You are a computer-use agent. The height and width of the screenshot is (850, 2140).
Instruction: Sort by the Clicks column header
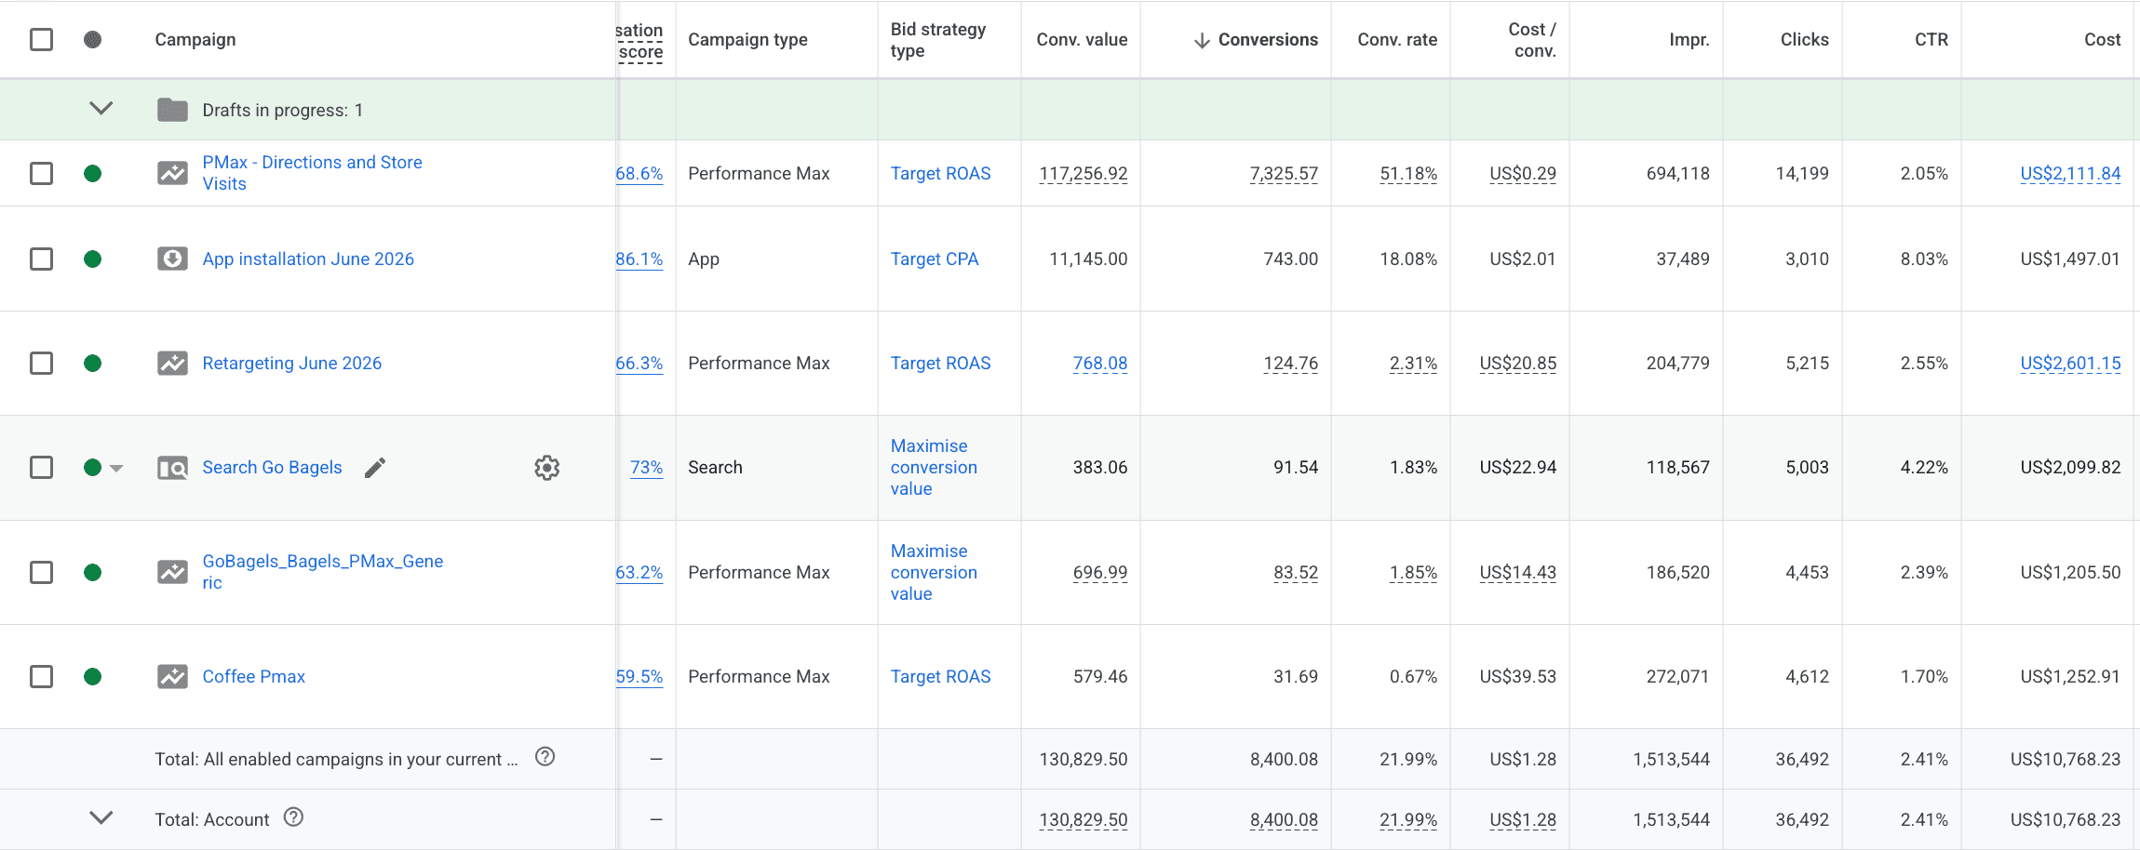pos(1804,39)
